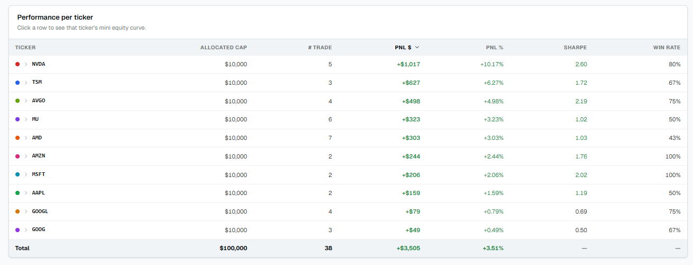Click the purple dot beside MU
Image resolution: width=693 pixels, height=265 pixels.
[18, 119]
